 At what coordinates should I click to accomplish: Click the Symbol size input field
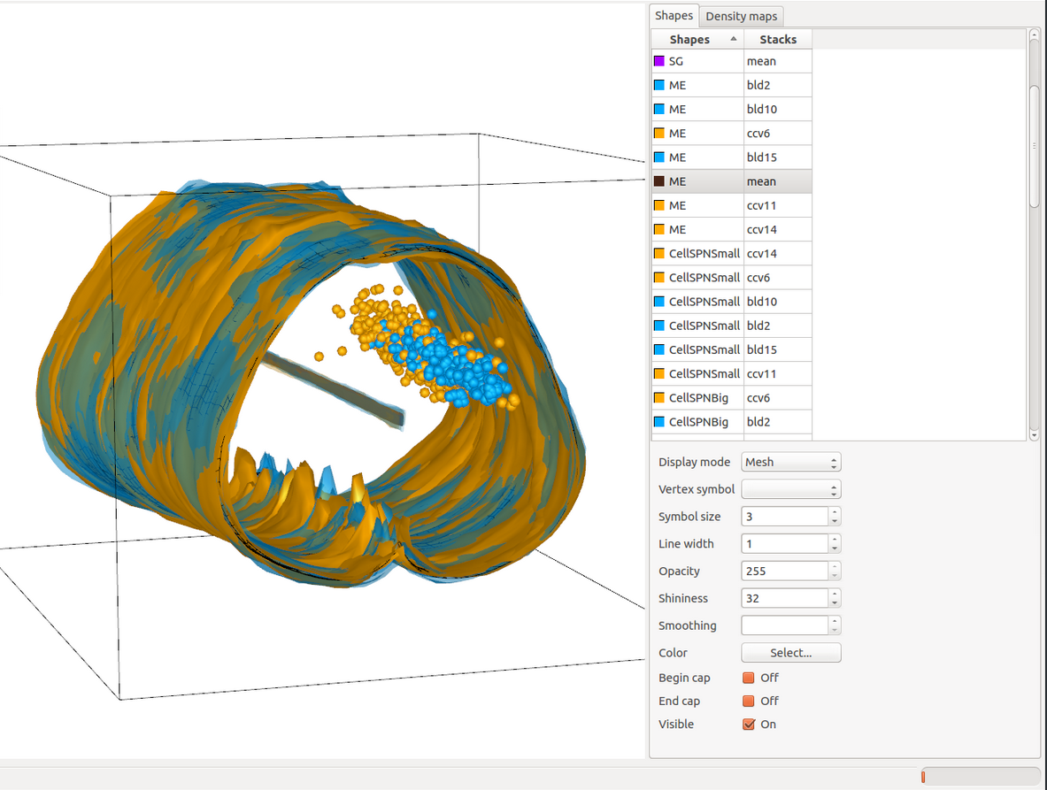(x=784, y=517)
